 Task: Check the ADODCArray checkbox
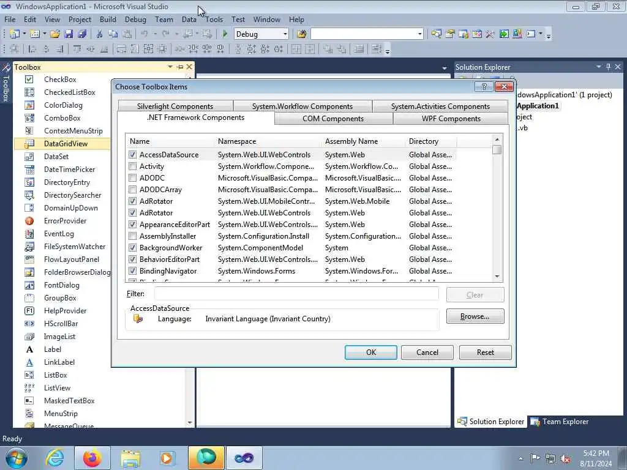(132, 190)
